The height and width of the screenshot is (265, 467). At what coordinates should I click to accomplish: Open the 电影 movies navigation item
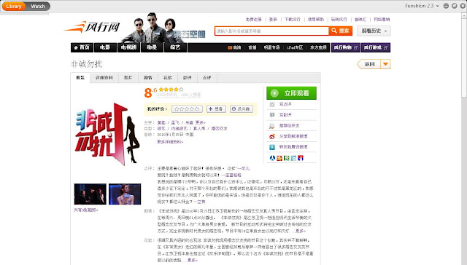coord(105,47)
